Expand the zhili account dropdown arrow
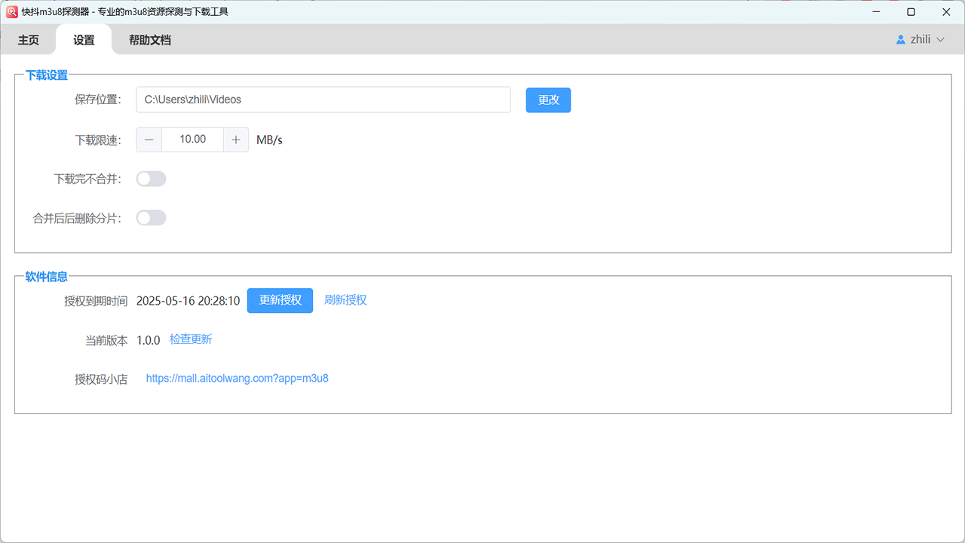Viewport: 965px width, 543px height. [x=940, y=40]
